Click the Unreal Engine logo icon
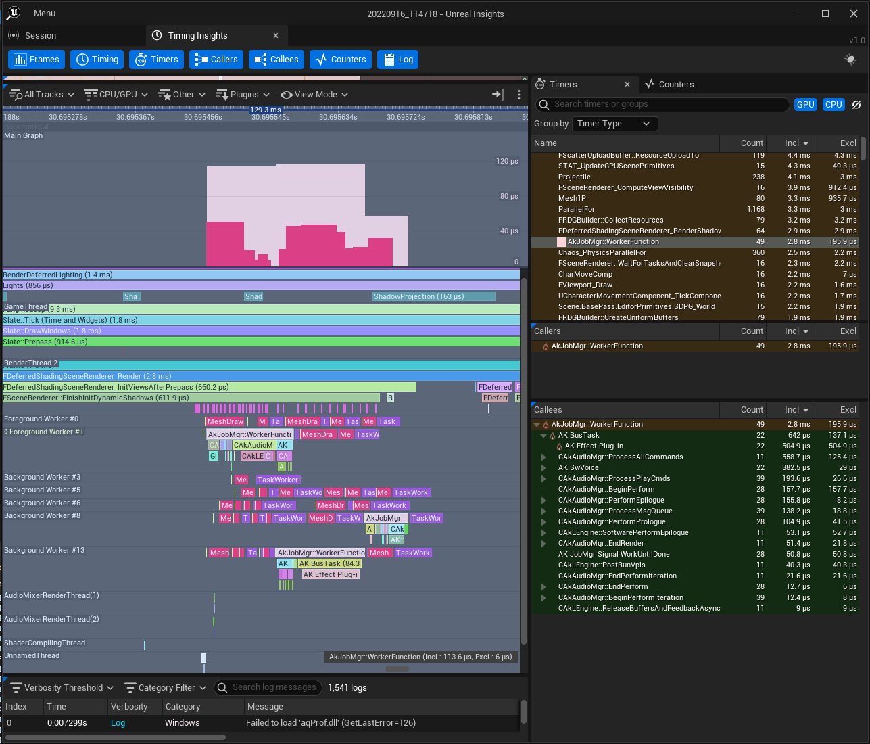Screen dimensions: 870x744 point(13,13)
